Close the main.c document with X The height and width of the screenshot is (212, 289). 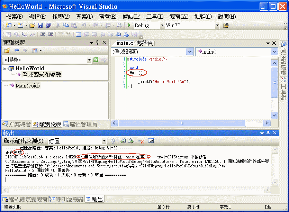[x=274, y=43]
